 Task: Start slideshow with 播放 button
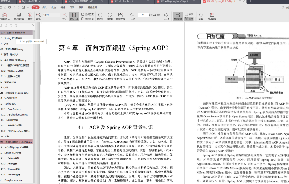pos(30,16)
